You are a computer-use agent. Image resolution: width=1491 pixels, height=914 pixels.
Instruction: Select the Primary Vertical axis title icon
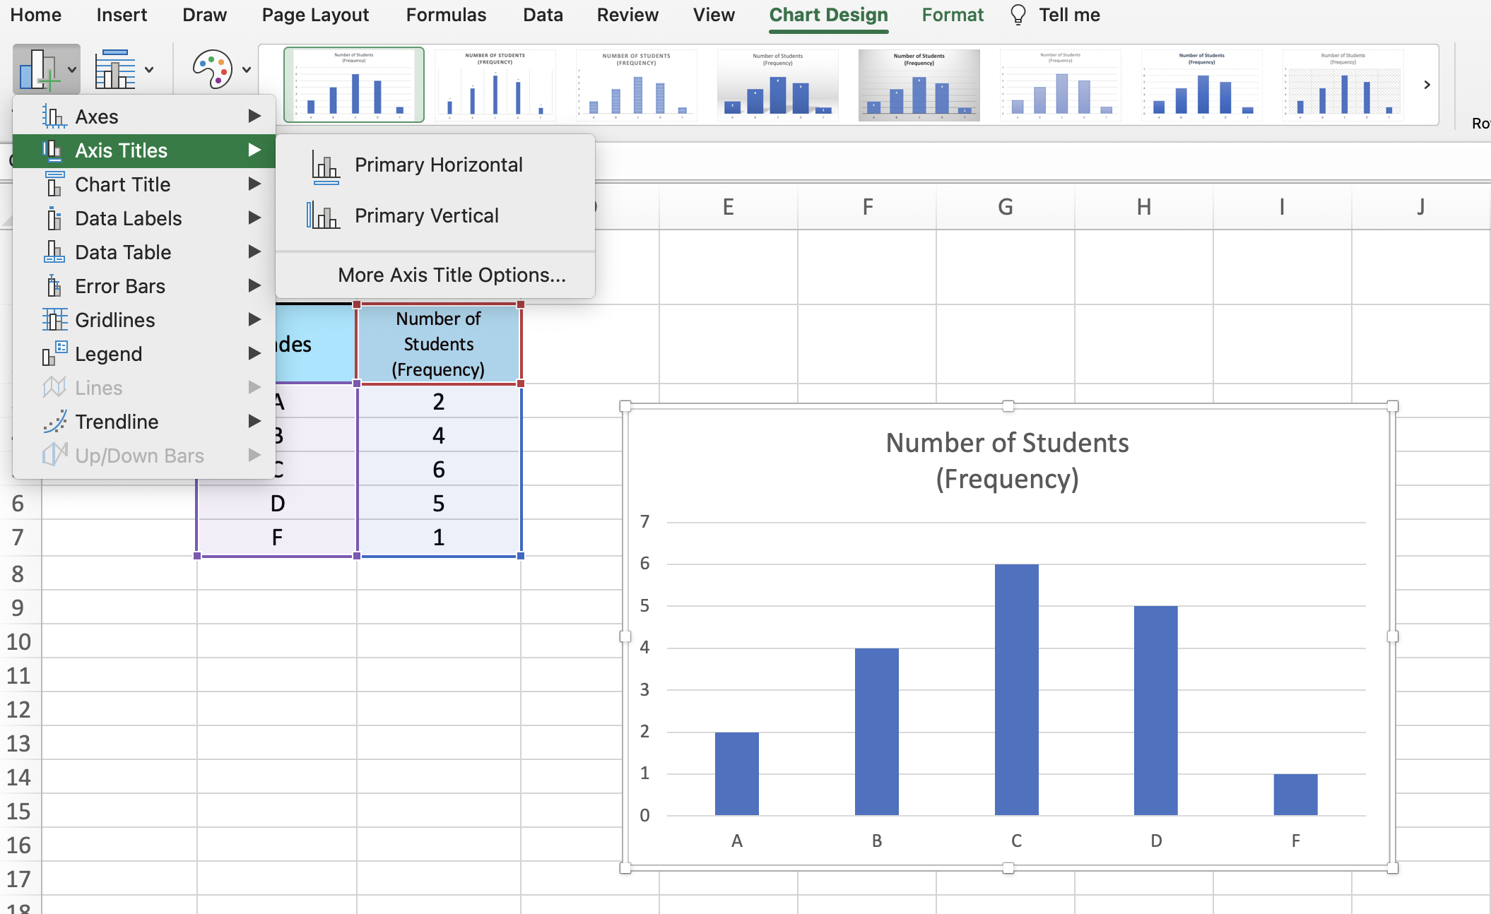(323, 215)
